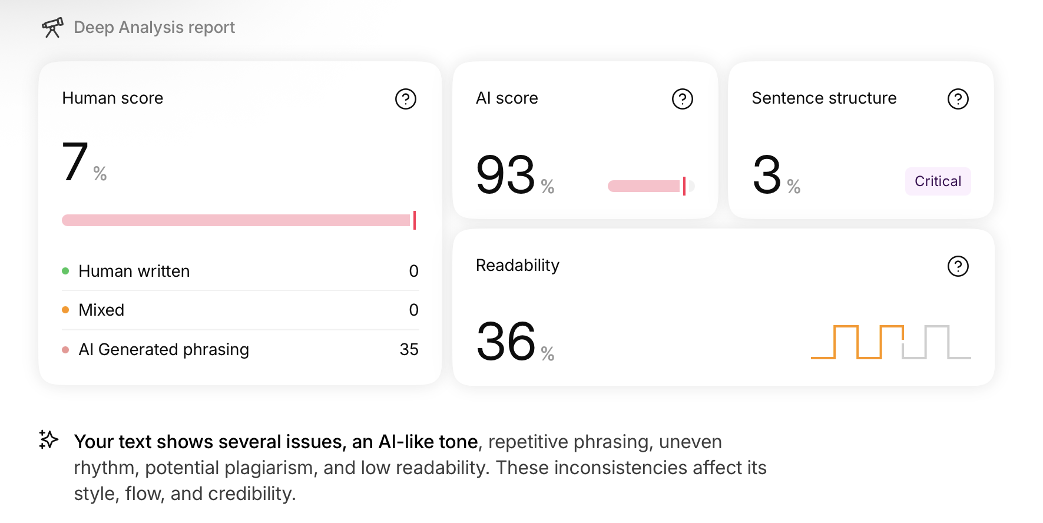Click the green Human written dot
Image resolution: width=1043 pixels, height=523 pixels.
(65, 271)
